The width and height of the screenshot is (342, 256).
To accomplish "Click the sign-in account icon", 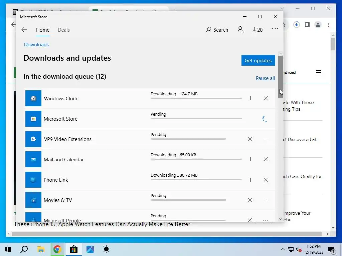I will pyautogui.click(x=241, y=30).
